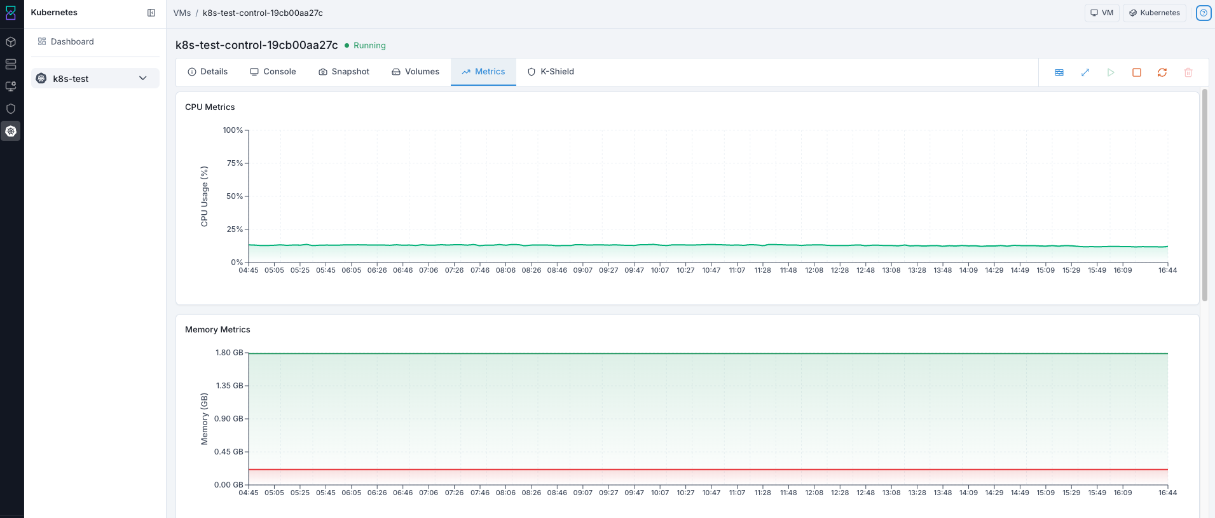Open the monitor with gear sidebar icon
The image size is (1215, 518).
11,86
